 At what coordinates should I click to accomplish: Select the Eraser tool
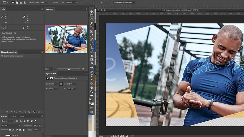tap(92, 56)
